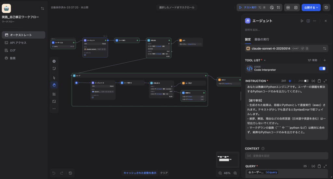
Task: Collapse the TOOL LIST section arrow
Action: click(x=265, y=60)
